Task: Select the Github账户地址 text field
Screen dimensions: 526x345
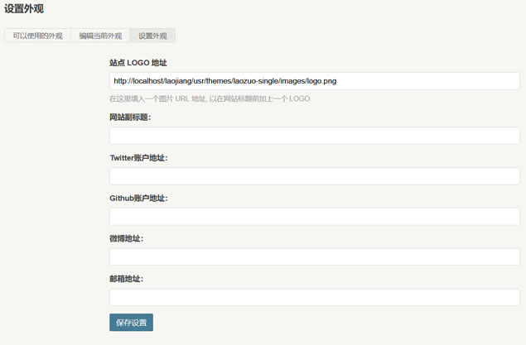Action: pyautogui.click(x=314, y=216)
